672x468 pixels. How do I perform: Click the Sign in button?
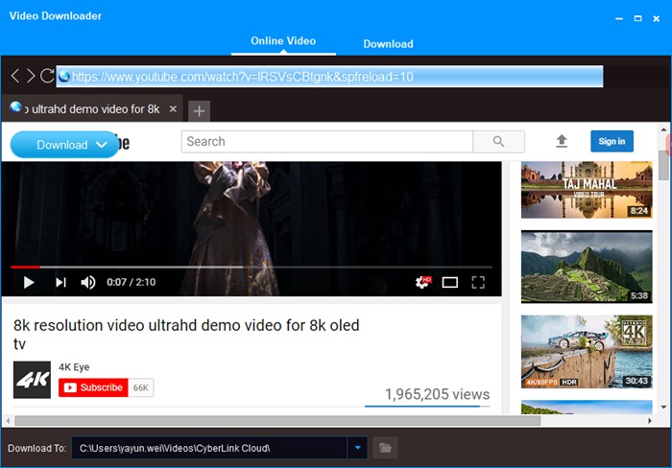(x=612, y=141)
